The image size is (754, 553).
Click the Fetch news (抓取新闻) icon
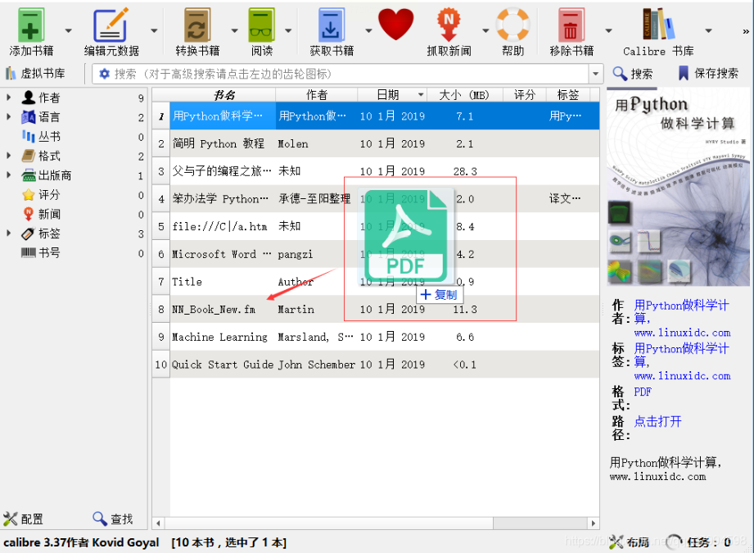click(448, 25)
